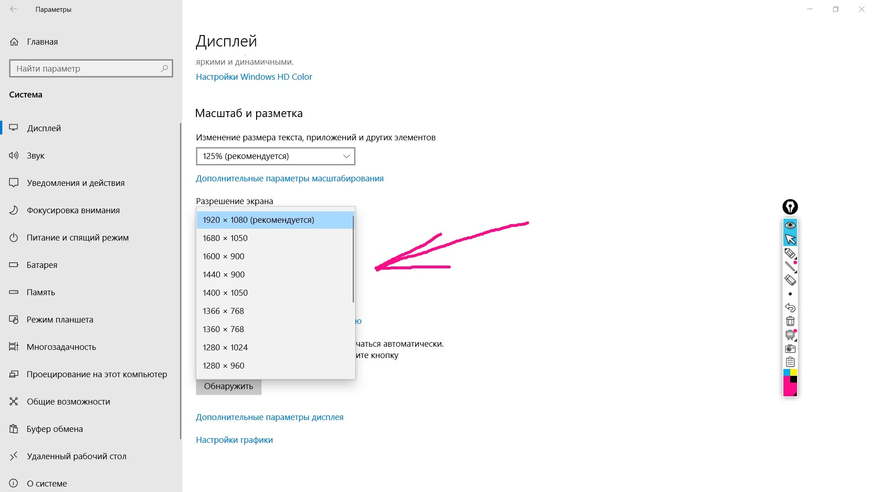Click the clipboard icon in toolbar
Screen dimensions: 875x492
(x=790, y=362)
